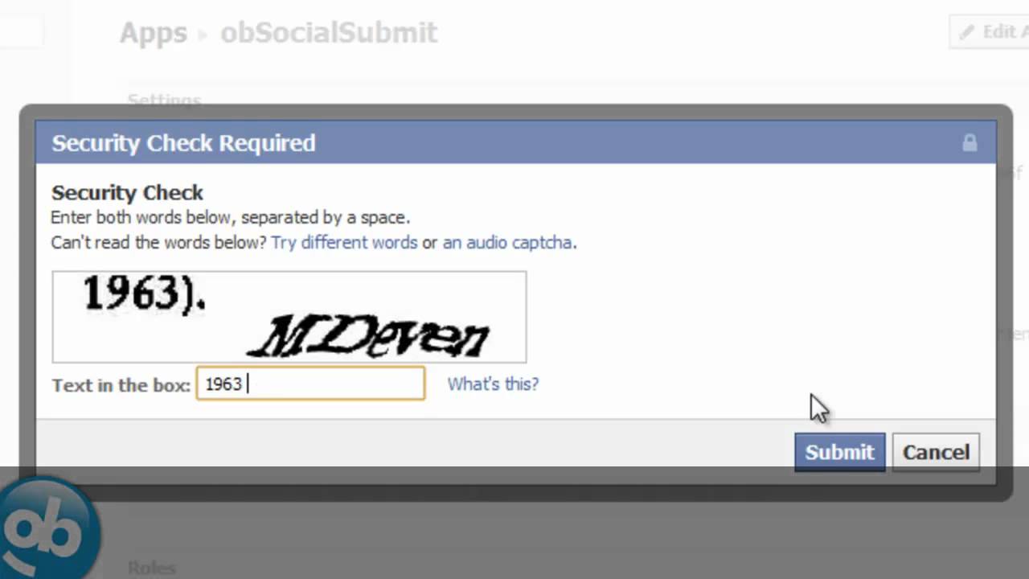Image resolution: width=1029 pixels, height=579 pixels.
Task: Submit the security check
Action: (x=839, y=452)
